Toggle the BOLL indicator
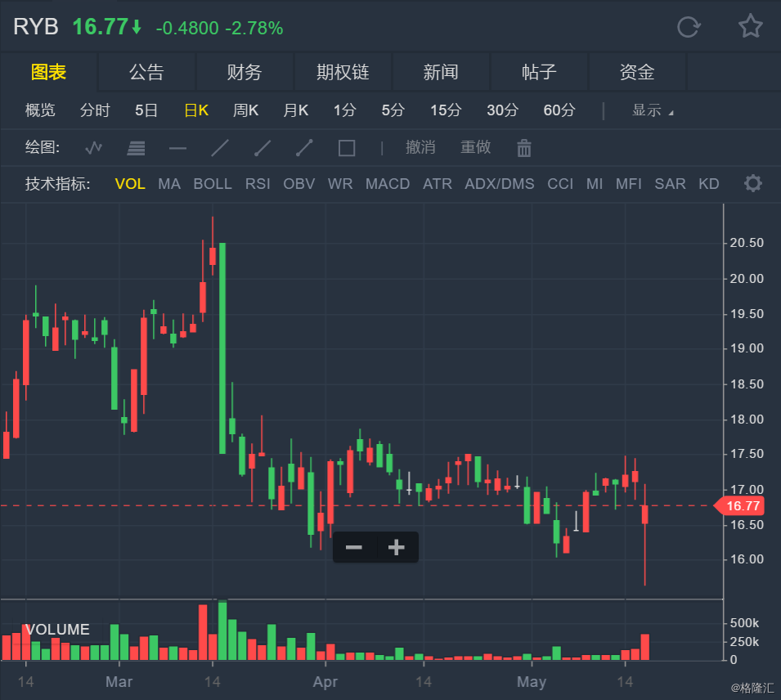This screenshot has height=700, width=781. [x=213, y=184]
